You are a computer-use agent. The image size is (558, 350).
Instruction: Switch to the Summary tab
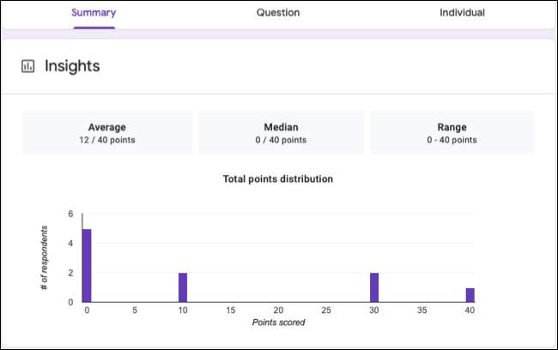pos(94,13)
